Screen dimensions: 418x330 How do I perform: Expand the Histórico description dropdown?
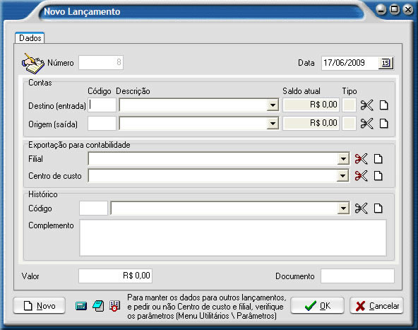coord(343,208)
